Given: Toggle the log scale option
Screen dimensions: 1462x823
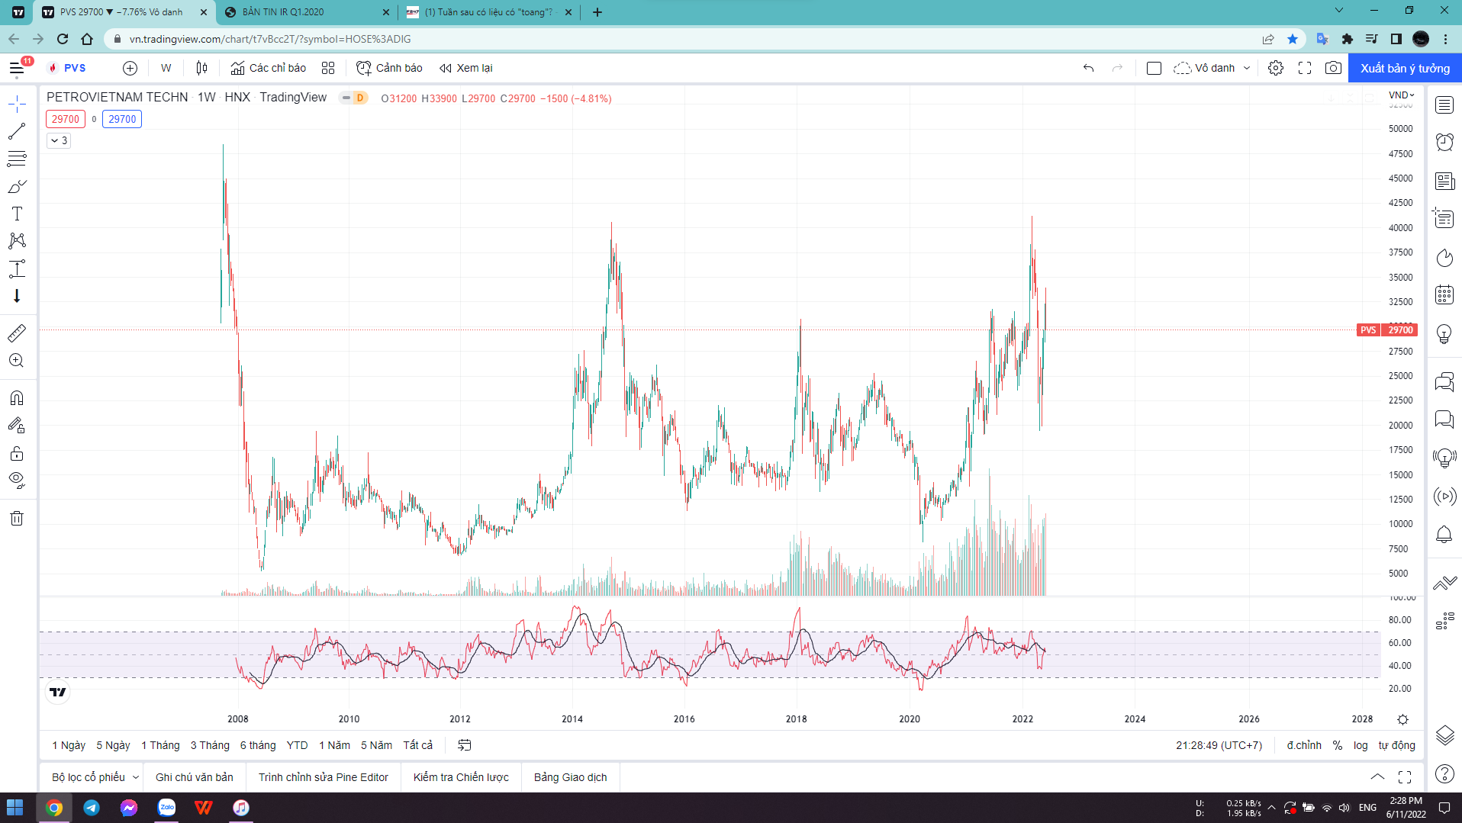Looking at the screenshot, I should [x=1361, y=745].
